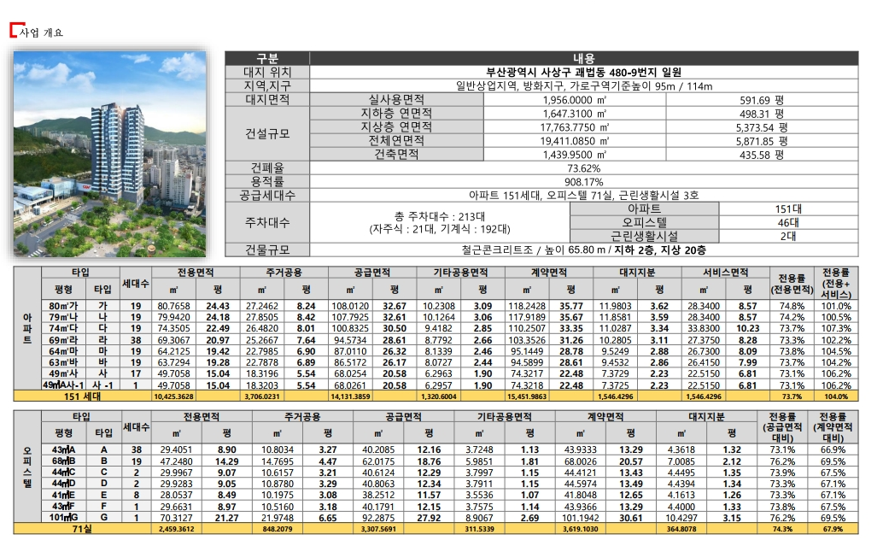This screenshot has width=883, height=546.
Task: Select the '80㎡가' apartment type row
Action: (449, 306)
